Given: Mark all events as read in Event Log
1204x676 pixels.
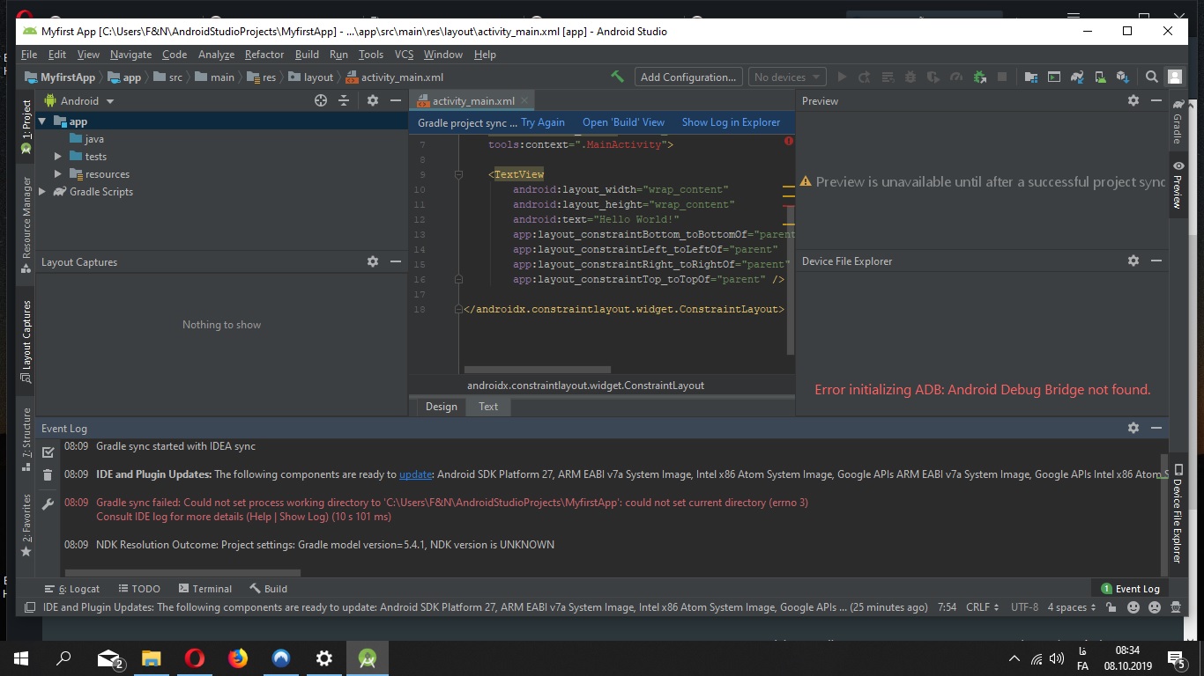Looking at the screenshot, I should (48, 452).
